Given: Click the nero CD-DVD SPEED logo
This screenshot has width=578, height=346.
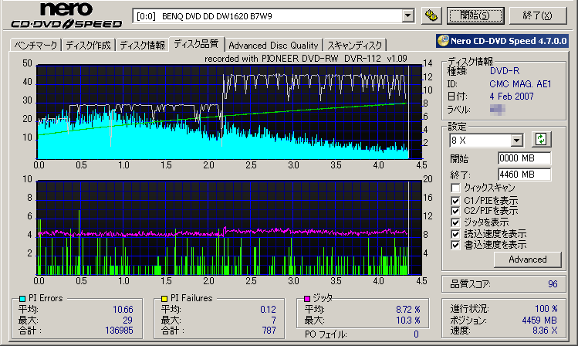Looking at the screenshot, I should [x=66, y=15].
